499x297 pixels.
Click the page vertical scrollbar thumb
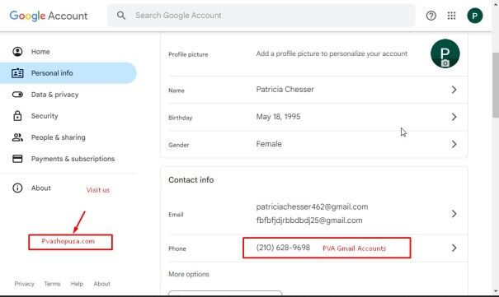tap(496, 85)
